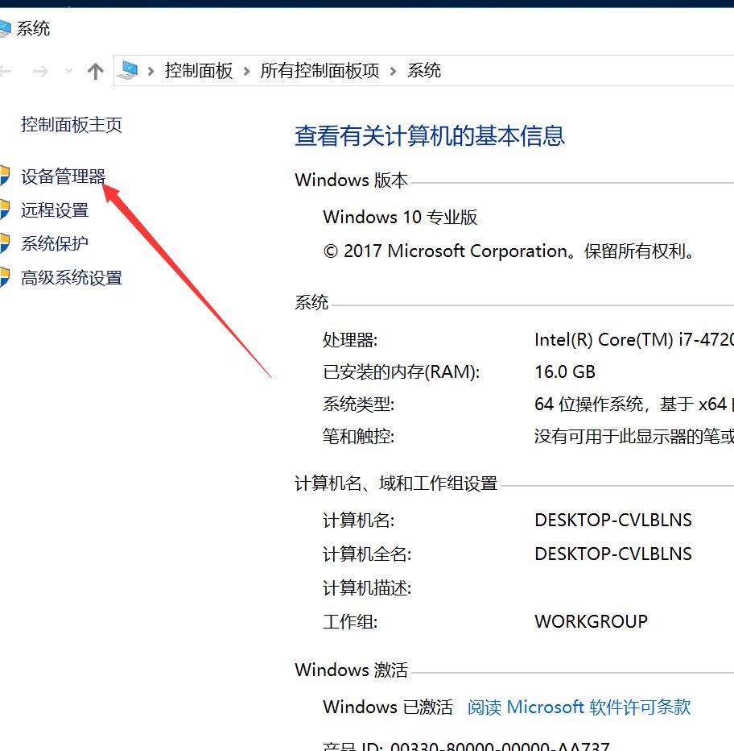Open the recent locations dropdown arrow
734x751 pixels.
point(68,72)
